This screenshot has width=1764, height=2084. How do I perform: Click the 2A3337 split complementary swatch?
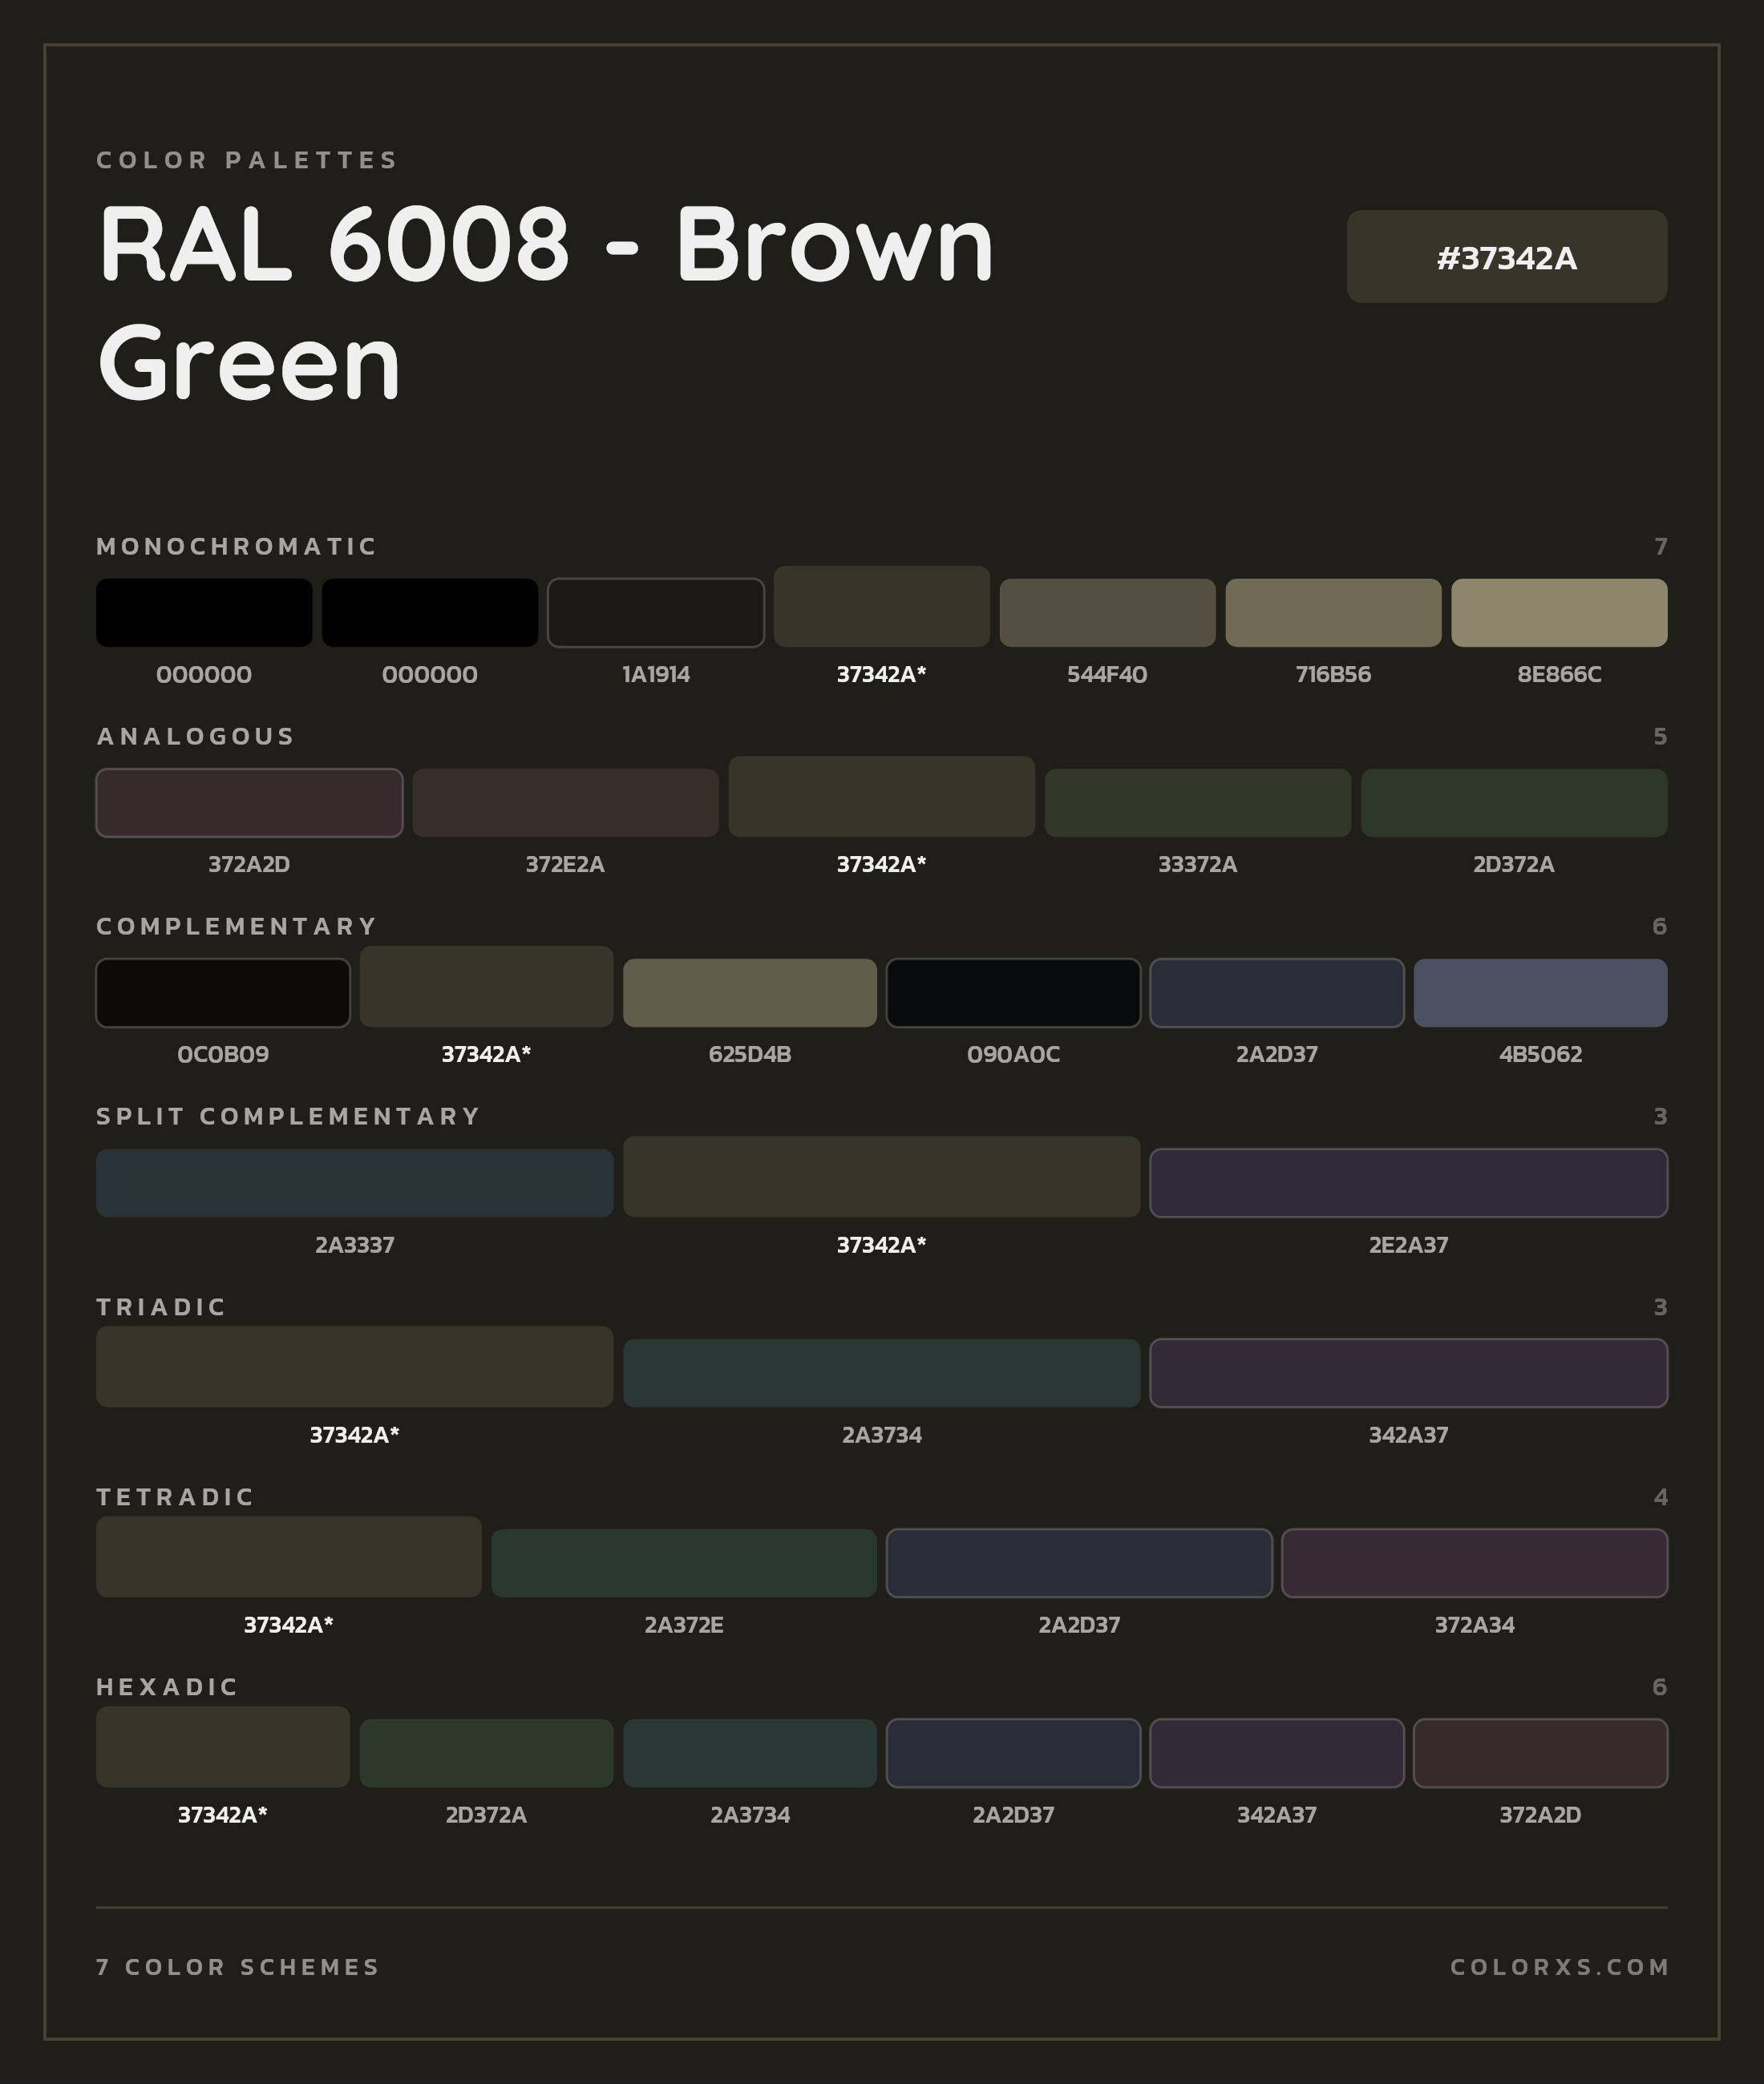tap(354, 1182)
